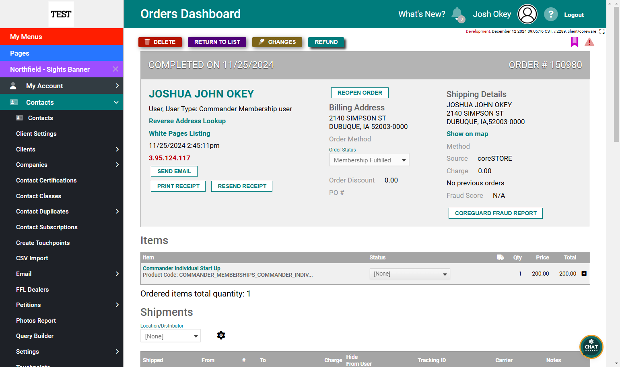The height and width of the screenshot is (367, 620).
Task: Expand the My Account menu
Action: (62, 86)
